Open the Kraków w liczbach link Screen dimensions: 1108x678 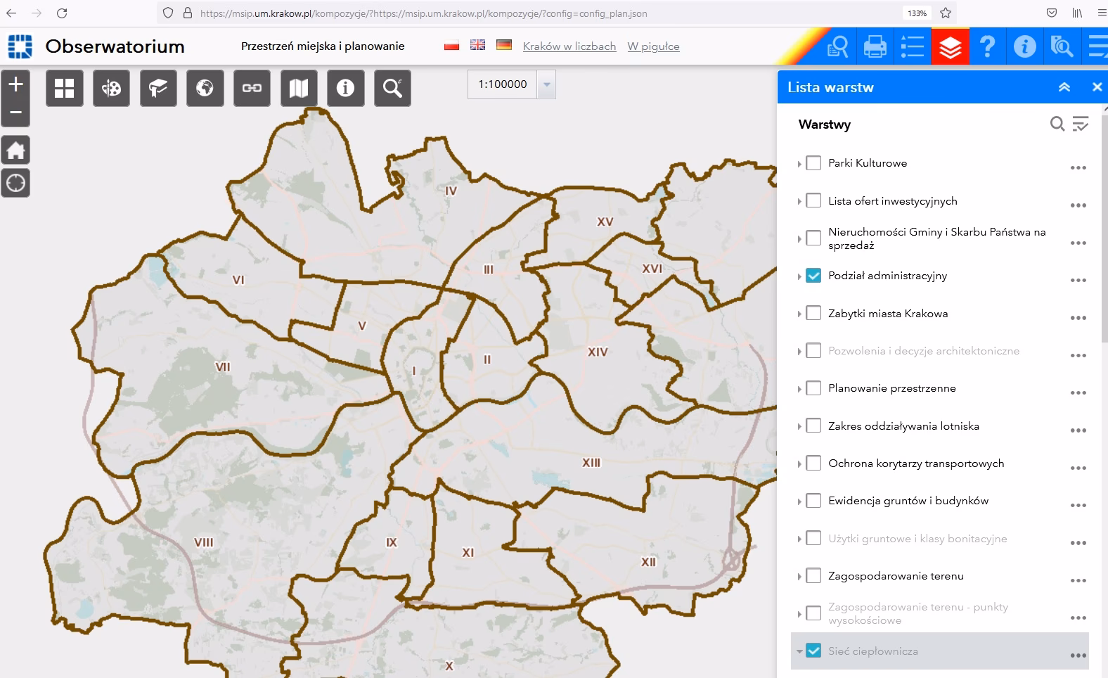[569, 46]
